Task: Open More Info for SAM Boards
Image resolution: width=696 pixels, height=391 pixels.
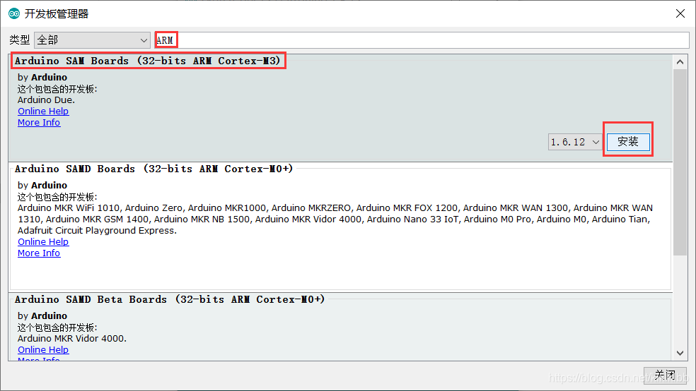Action: [x=39, y=123]
